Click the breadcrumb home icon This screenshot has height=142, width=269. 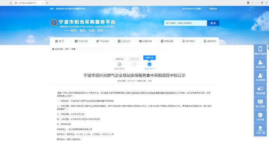pos(53,49)
